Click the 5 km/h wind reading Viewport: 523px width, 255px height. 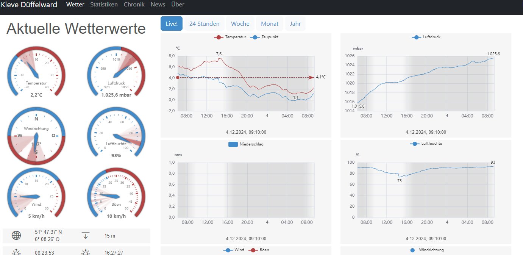[36, 216]
